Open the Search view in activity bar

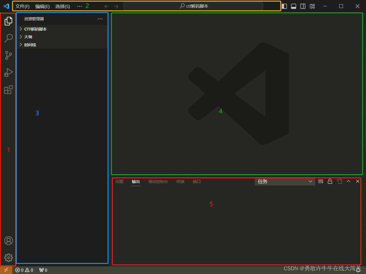(9, 38)
